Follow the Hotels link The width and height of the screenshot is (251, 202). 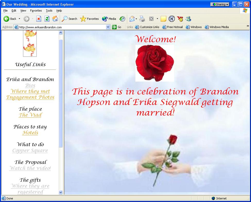pos(30,133)
